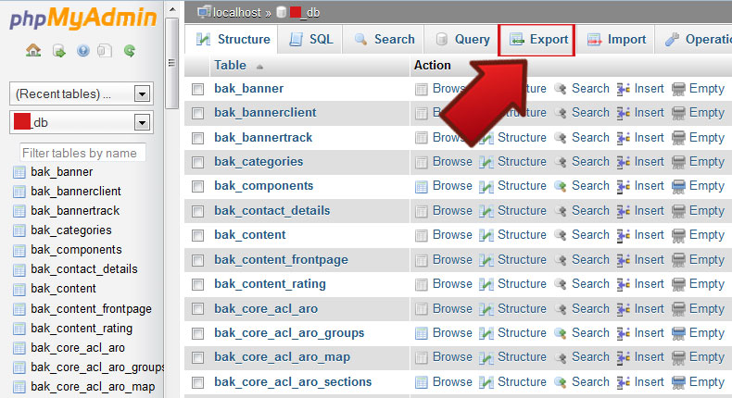The image size is (732, 398).
Task: Click the Filter tables by name field
Action: point(82,153)
